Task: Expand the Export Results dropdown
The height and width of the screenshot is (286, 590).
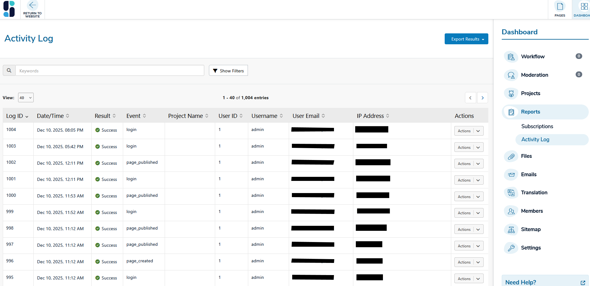Action: [x=466, y=39]
